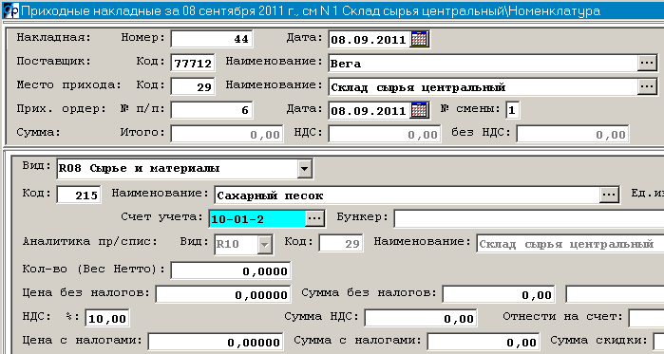Open account lookup next to 10-01-2
Viewport: 664px width, 354px height.
[314, 218]
